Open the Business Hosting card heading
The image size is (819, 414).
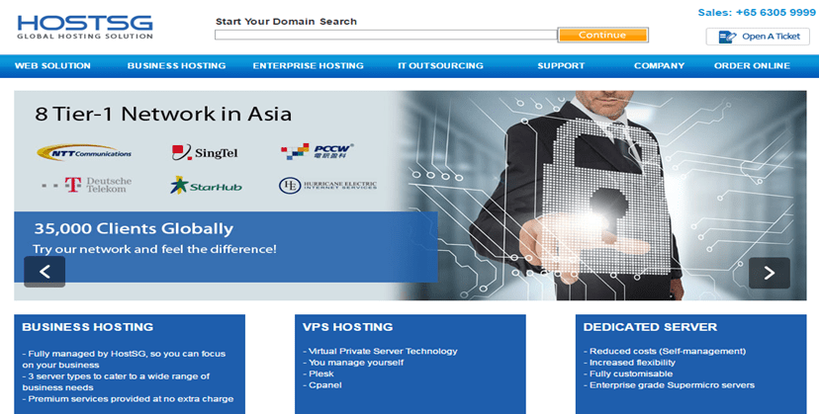point(88,327)
